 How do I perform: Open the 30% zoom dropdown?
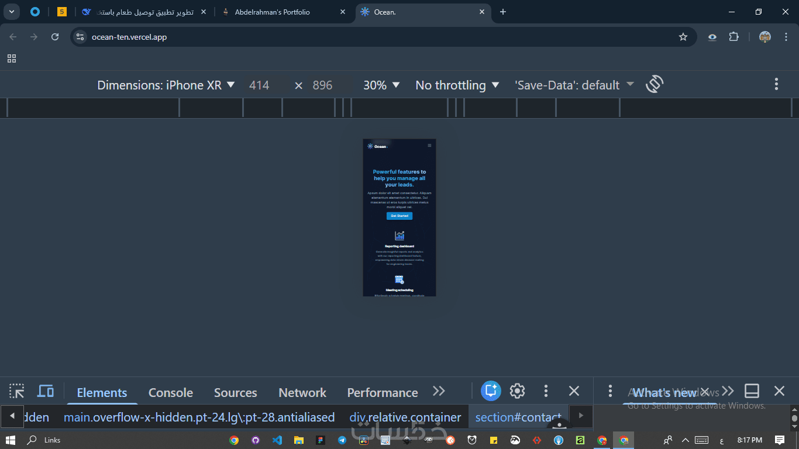pyautogui.click(x=381, y=85)
